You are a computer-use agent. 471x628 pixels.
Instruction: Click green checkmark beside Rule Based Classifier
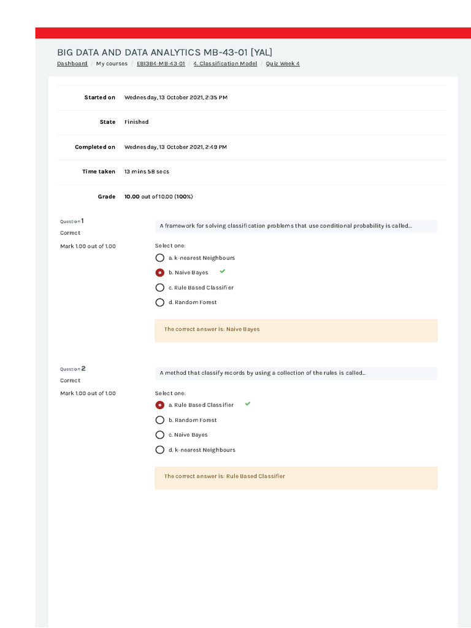click(x=247, y=404)
